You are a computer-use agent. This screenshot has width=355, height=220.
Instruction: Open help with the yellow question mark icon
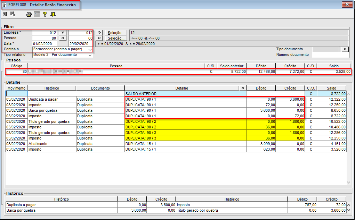pyautogui.click(x=45, y=14)
